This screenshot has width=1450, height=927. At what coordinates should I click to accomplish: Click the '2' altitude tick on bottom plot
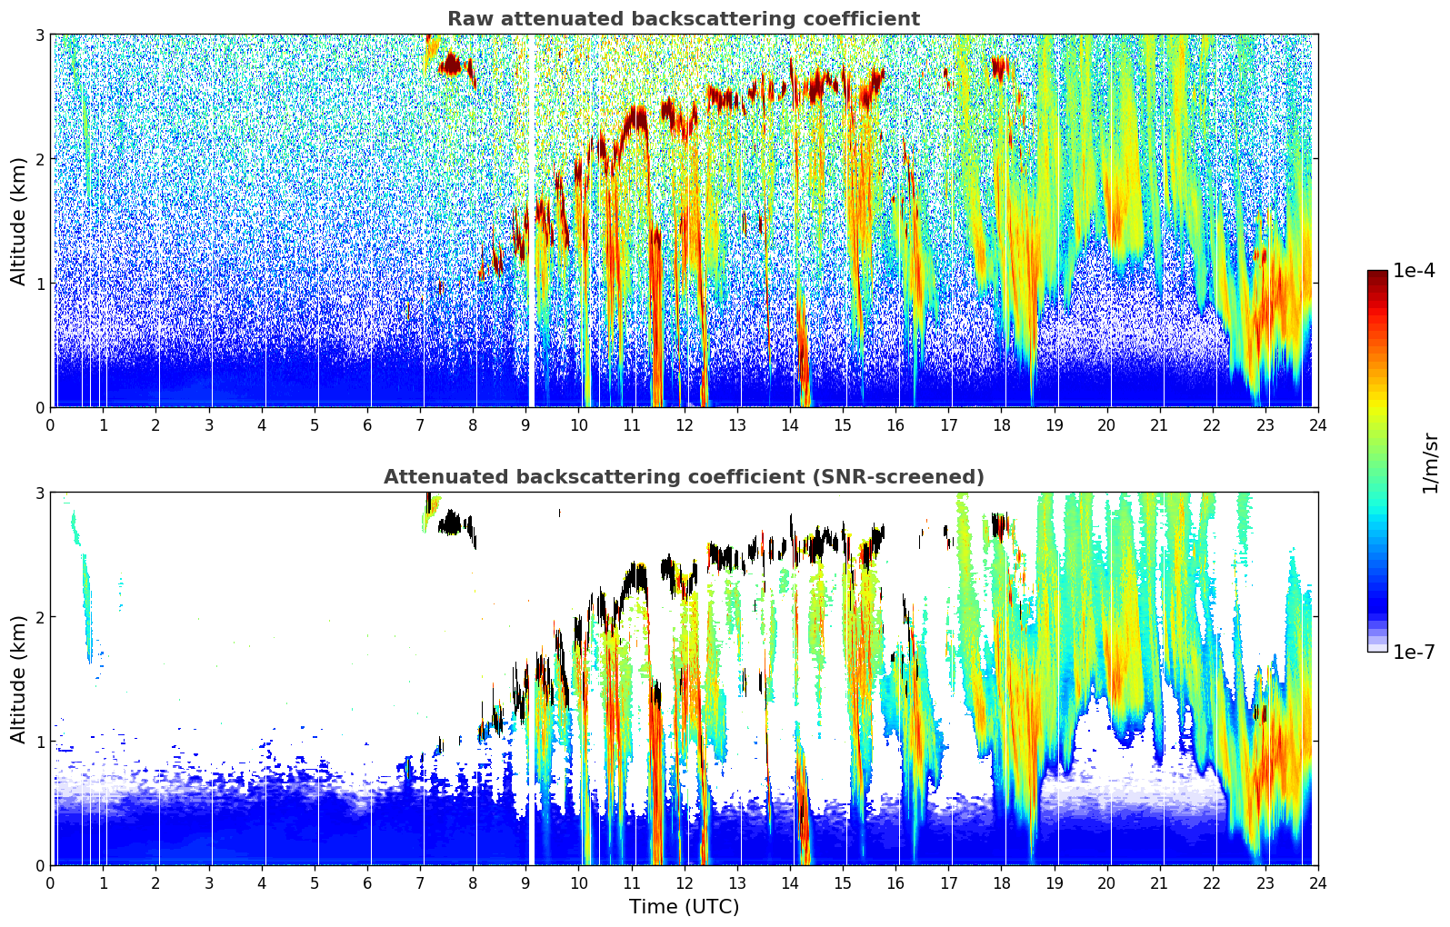[39, 617]
